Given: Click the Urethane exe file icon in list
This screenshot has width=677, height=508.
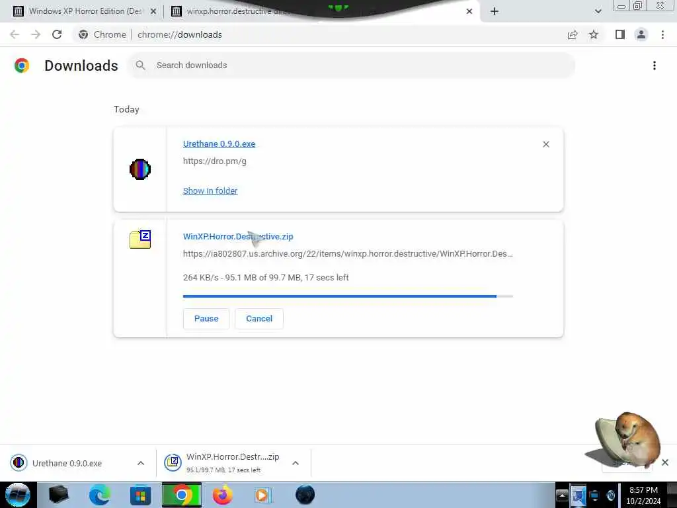Looking at the screenshot, I should pyautogui.click(x=140, y=169).
